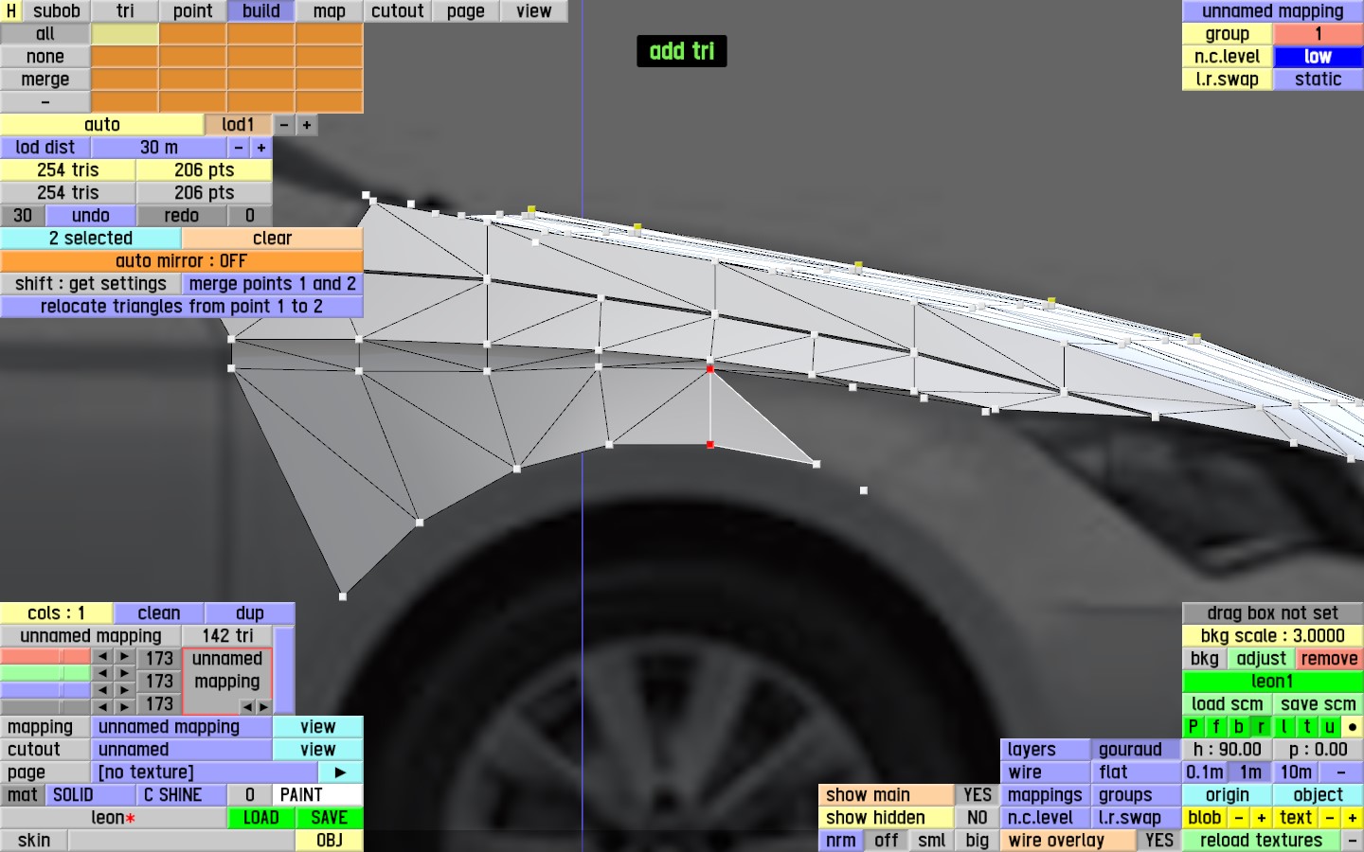The height and width of the screenshot is (852, 1364).
Task: Increase red colour value with right arrow
Action: pyautogui.click(x=125, y=658)
